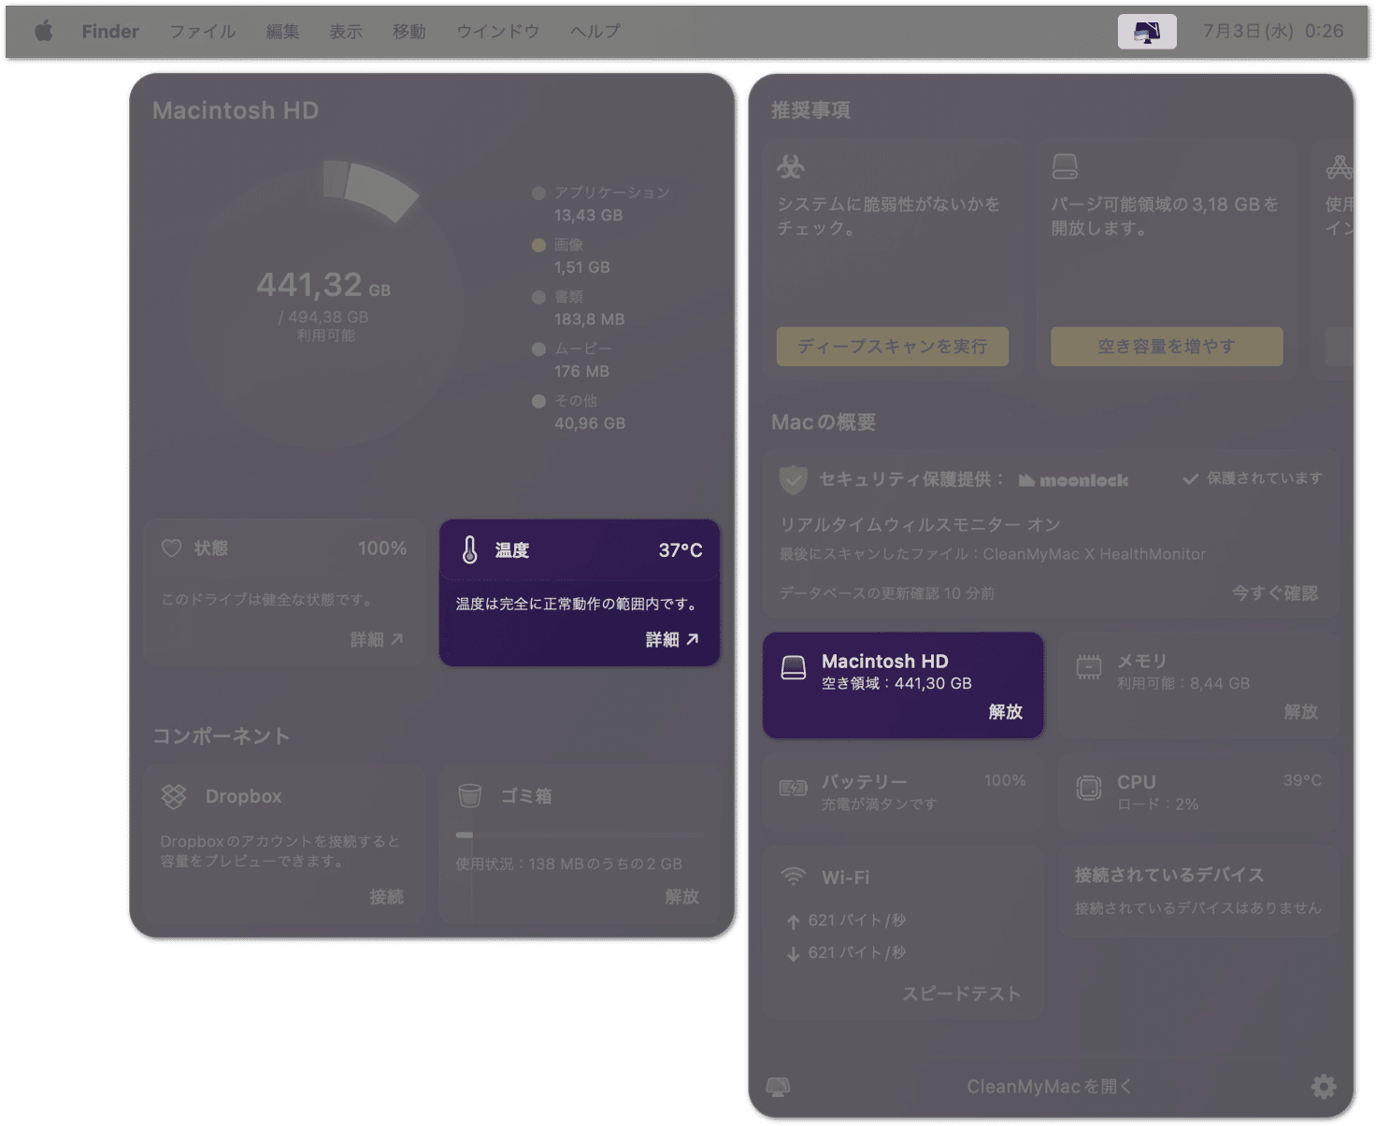Click 解放 on the Macintosh HD card

[1006, 711]
